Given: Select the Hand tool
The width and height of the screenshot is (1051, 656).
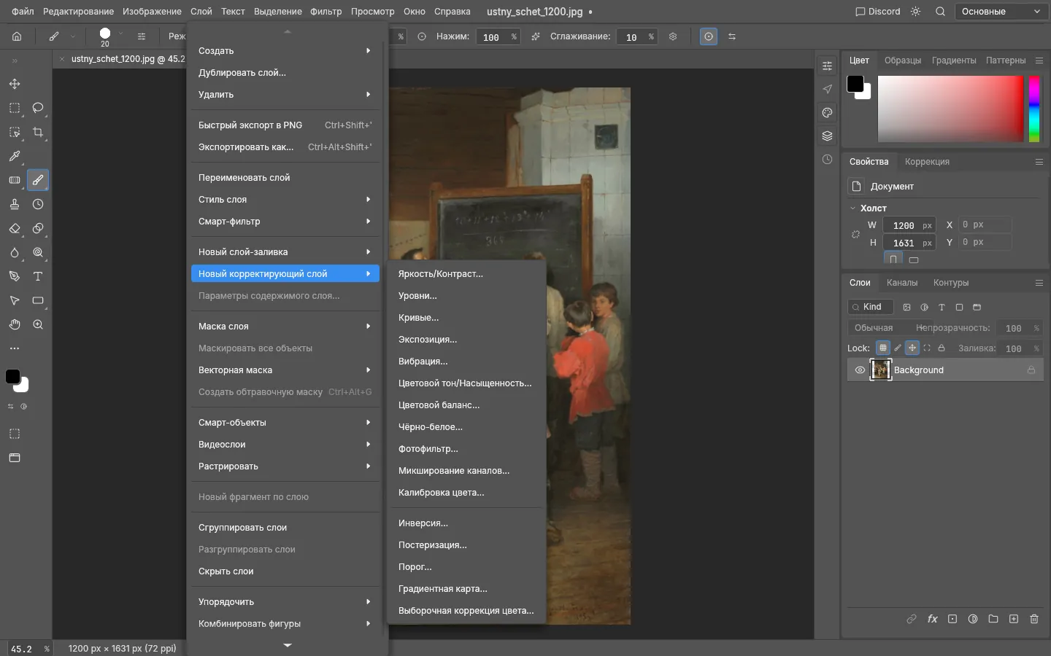Looking at the screenshot, I should coord(15,324).
